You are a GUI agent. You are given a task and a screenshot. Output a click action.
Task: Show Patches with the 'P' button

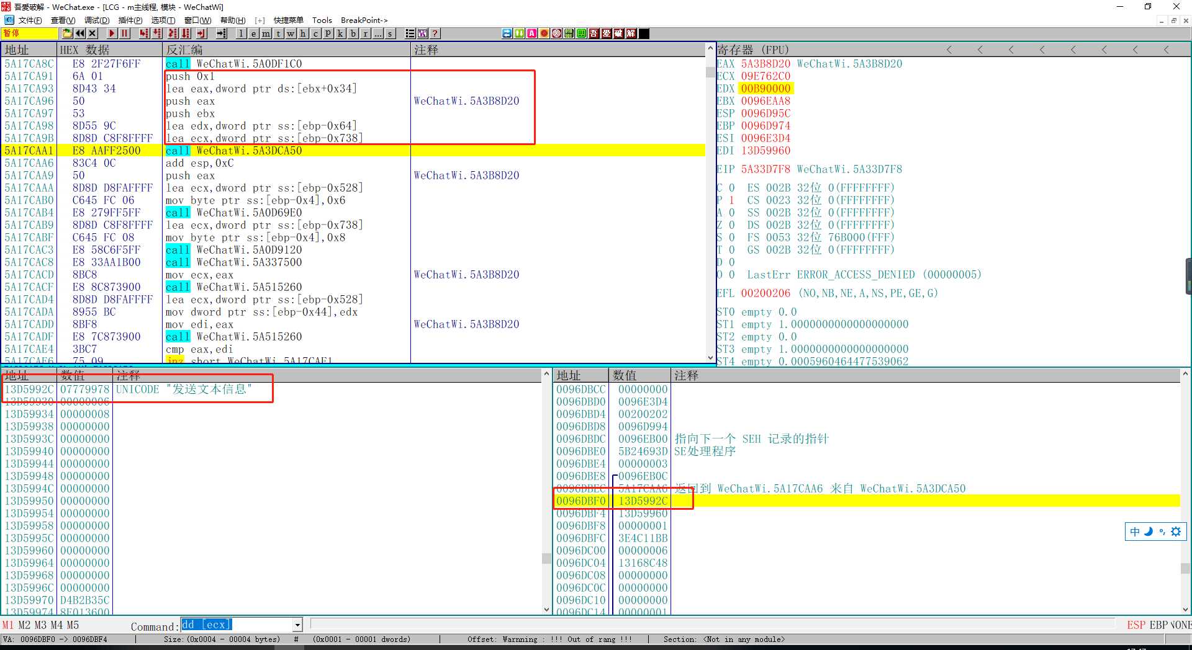pyautogui.click(x=328, y=33)
